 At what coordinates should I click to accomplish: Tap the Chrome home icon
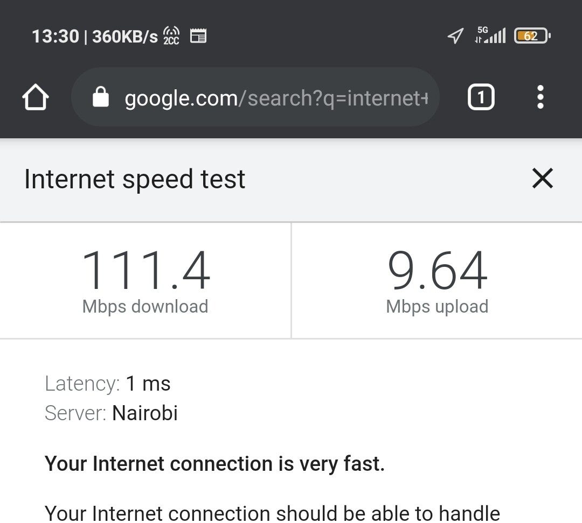point(35,97)
